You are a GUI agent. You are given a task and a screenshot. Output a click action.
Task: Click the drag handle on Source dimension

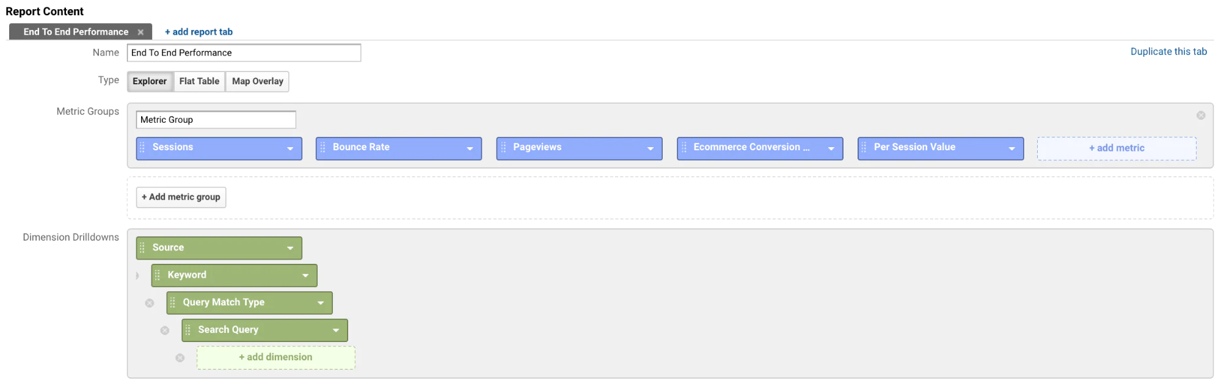(x=142, y=248)
